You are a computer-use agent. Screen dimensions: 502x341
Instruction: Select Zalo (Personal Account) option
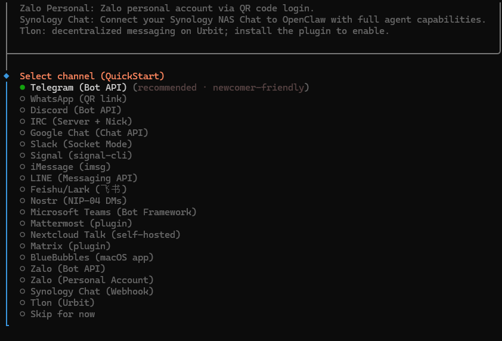coord(92,280)
